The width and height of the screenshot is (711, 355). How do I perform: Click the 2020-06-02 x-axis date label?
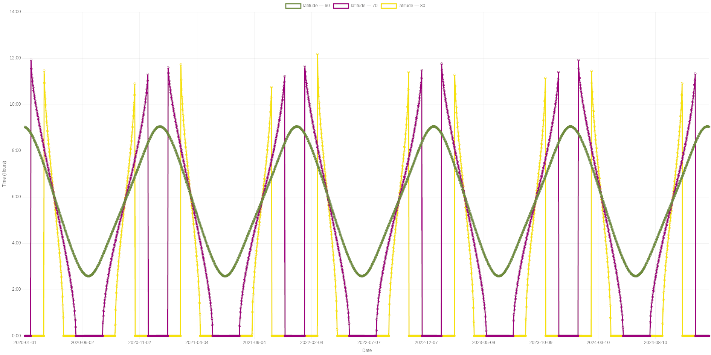point(82,343)
